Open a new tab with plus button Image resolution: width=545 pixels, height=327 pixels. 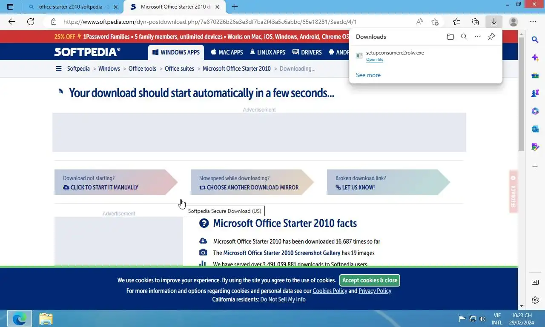point(235,7)
